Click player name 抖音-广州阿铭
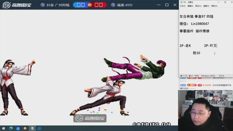 58,5
